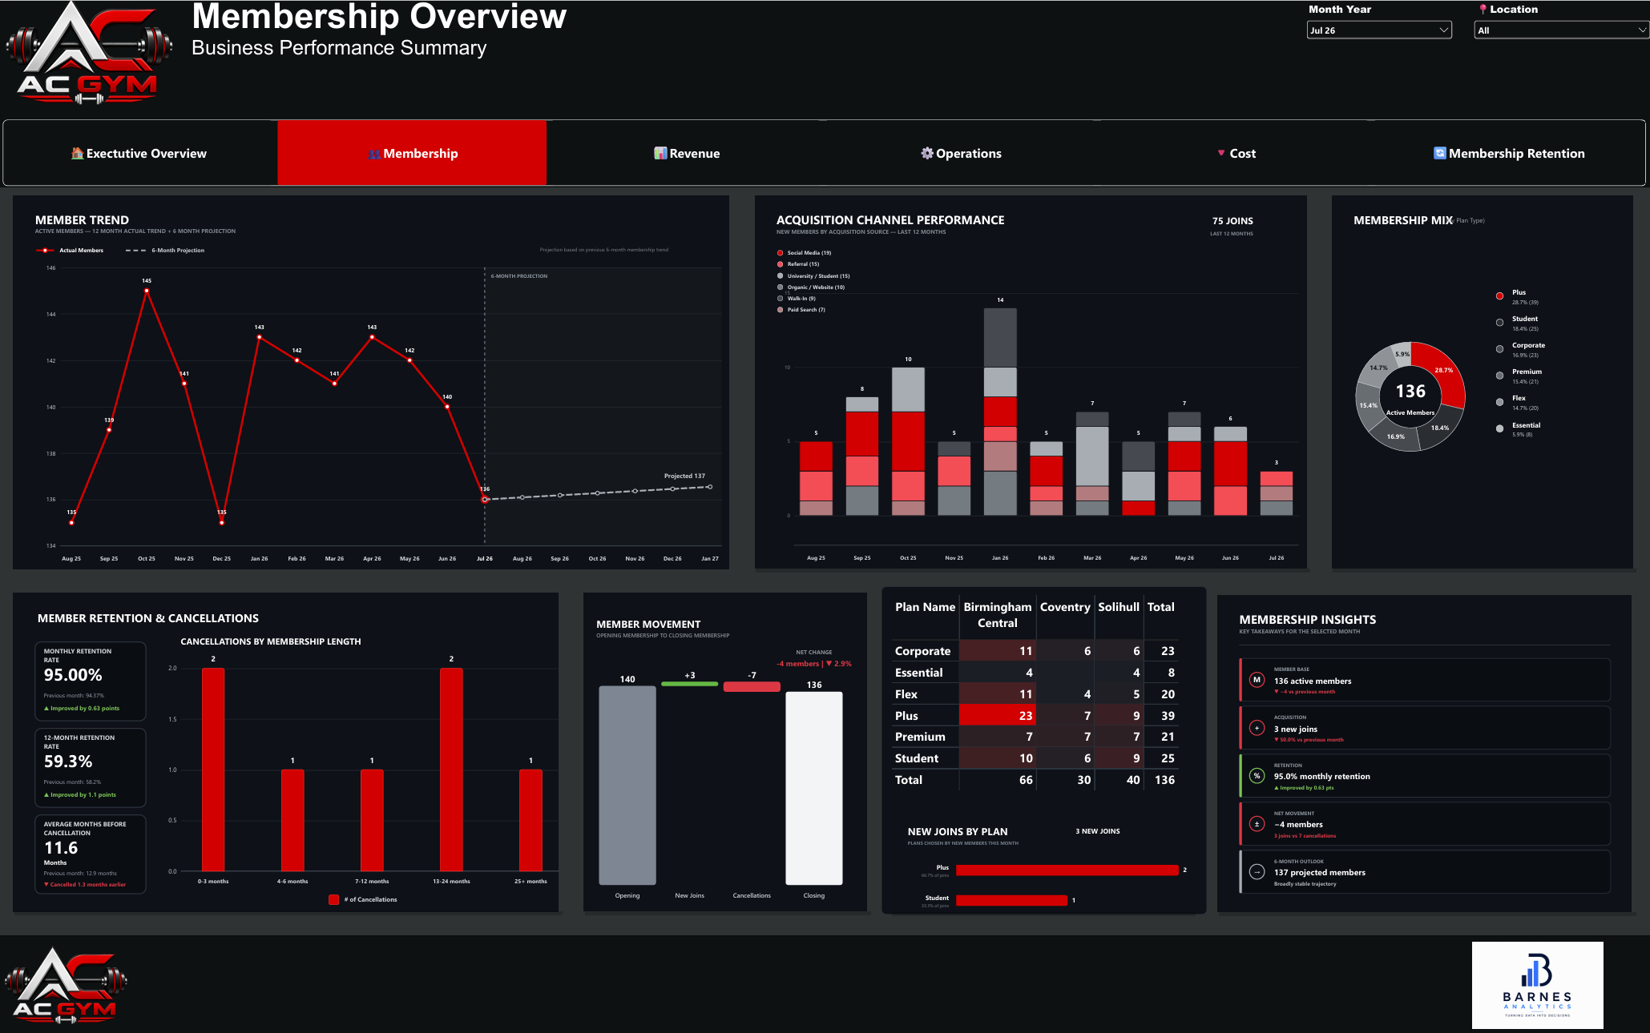Viewport: 1650px width, 1033px height.
Task: Click the 0-3 months cancellations bar
Action: [x=213, y=770]
